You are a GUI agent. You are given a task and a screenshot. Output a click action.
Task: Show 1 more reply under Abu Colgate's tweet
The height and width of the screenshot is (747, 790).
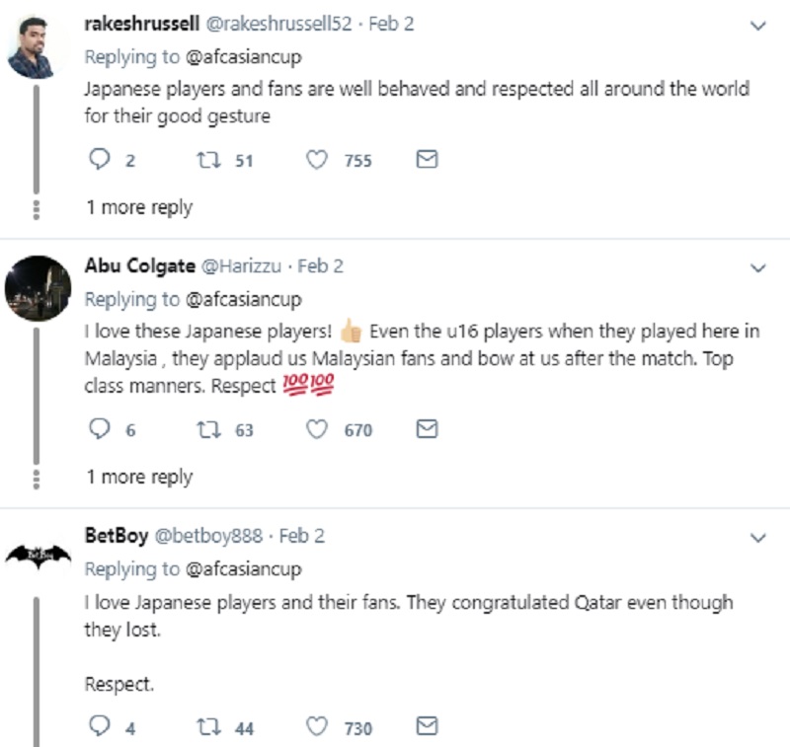coord(139,477)
